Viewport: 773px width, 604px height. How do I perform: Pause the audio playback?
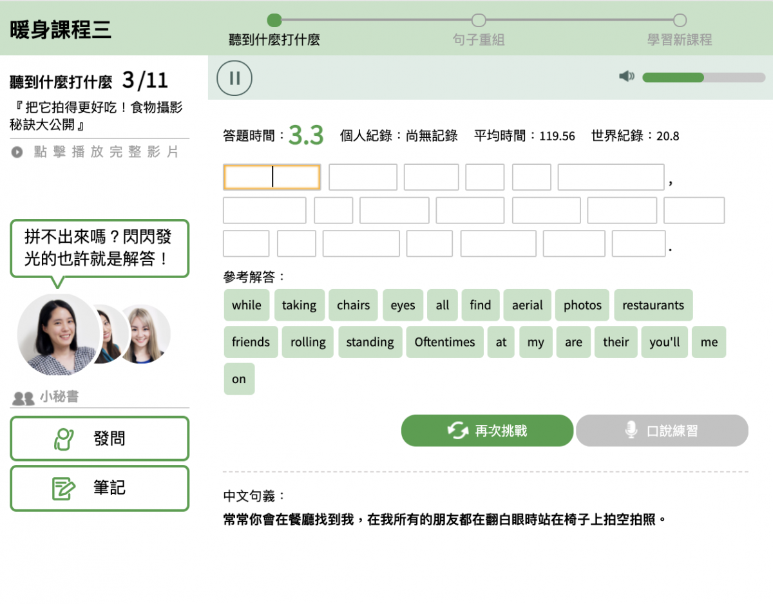(234, 78)
